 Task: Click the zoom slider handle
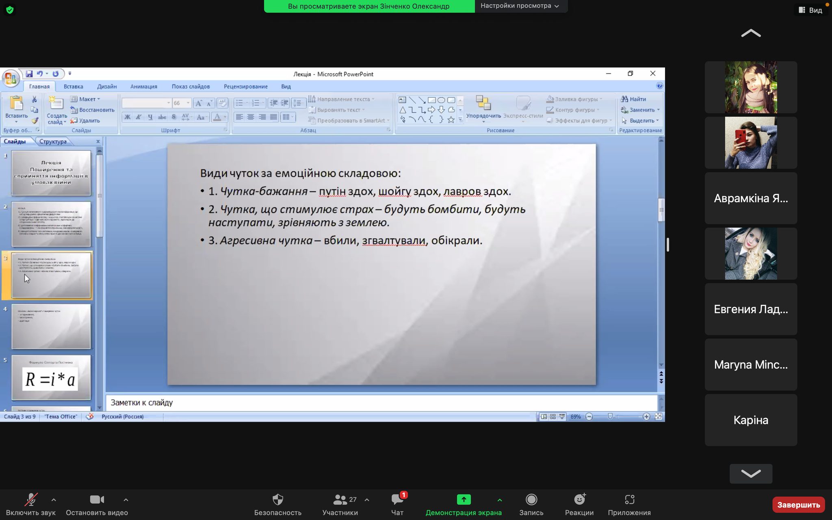[x=610, y=416]
